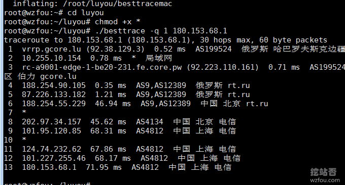
Task: Click the './besttrace -q 1 180.153.68.1' command
Action: 161,31
